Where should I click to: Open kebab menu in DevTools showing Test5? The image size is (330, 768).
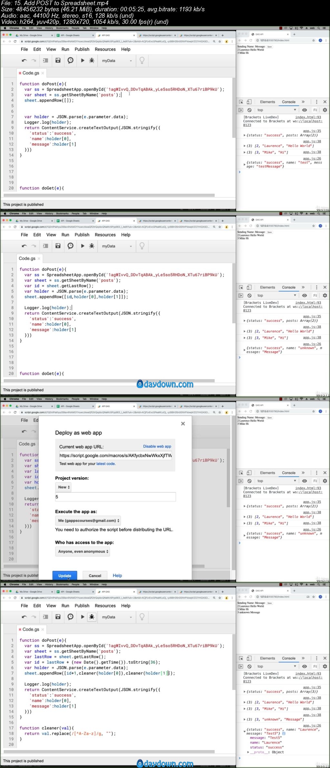[x=316, y=658]
